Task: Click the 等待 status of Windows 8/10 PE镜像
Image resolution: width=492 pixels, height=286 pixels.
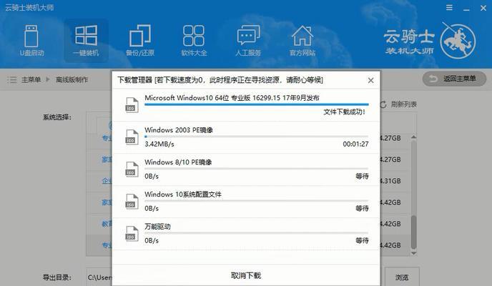Action: (x=362, y=176)
